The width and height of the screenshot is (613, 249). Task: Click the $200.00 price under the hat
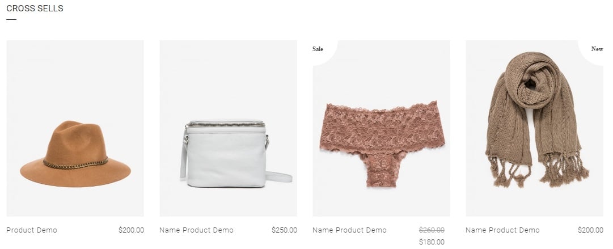[x=132, y=230]
